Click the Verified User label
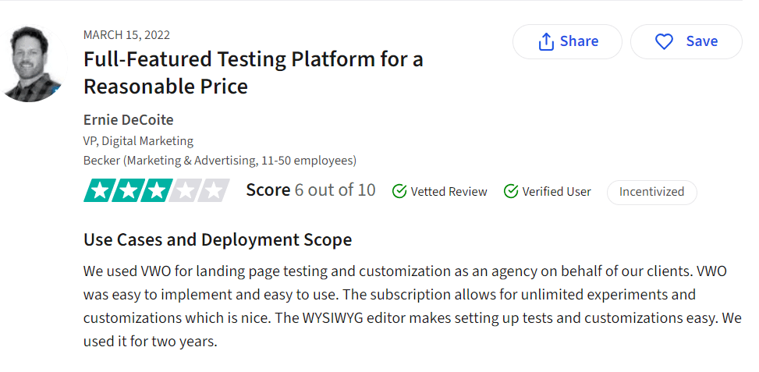Viewport: 759px width, 372px height. coord(557,192)
